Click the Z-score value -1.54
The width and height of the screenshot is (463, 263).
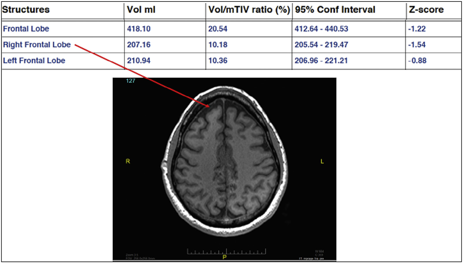click(417, 45)
